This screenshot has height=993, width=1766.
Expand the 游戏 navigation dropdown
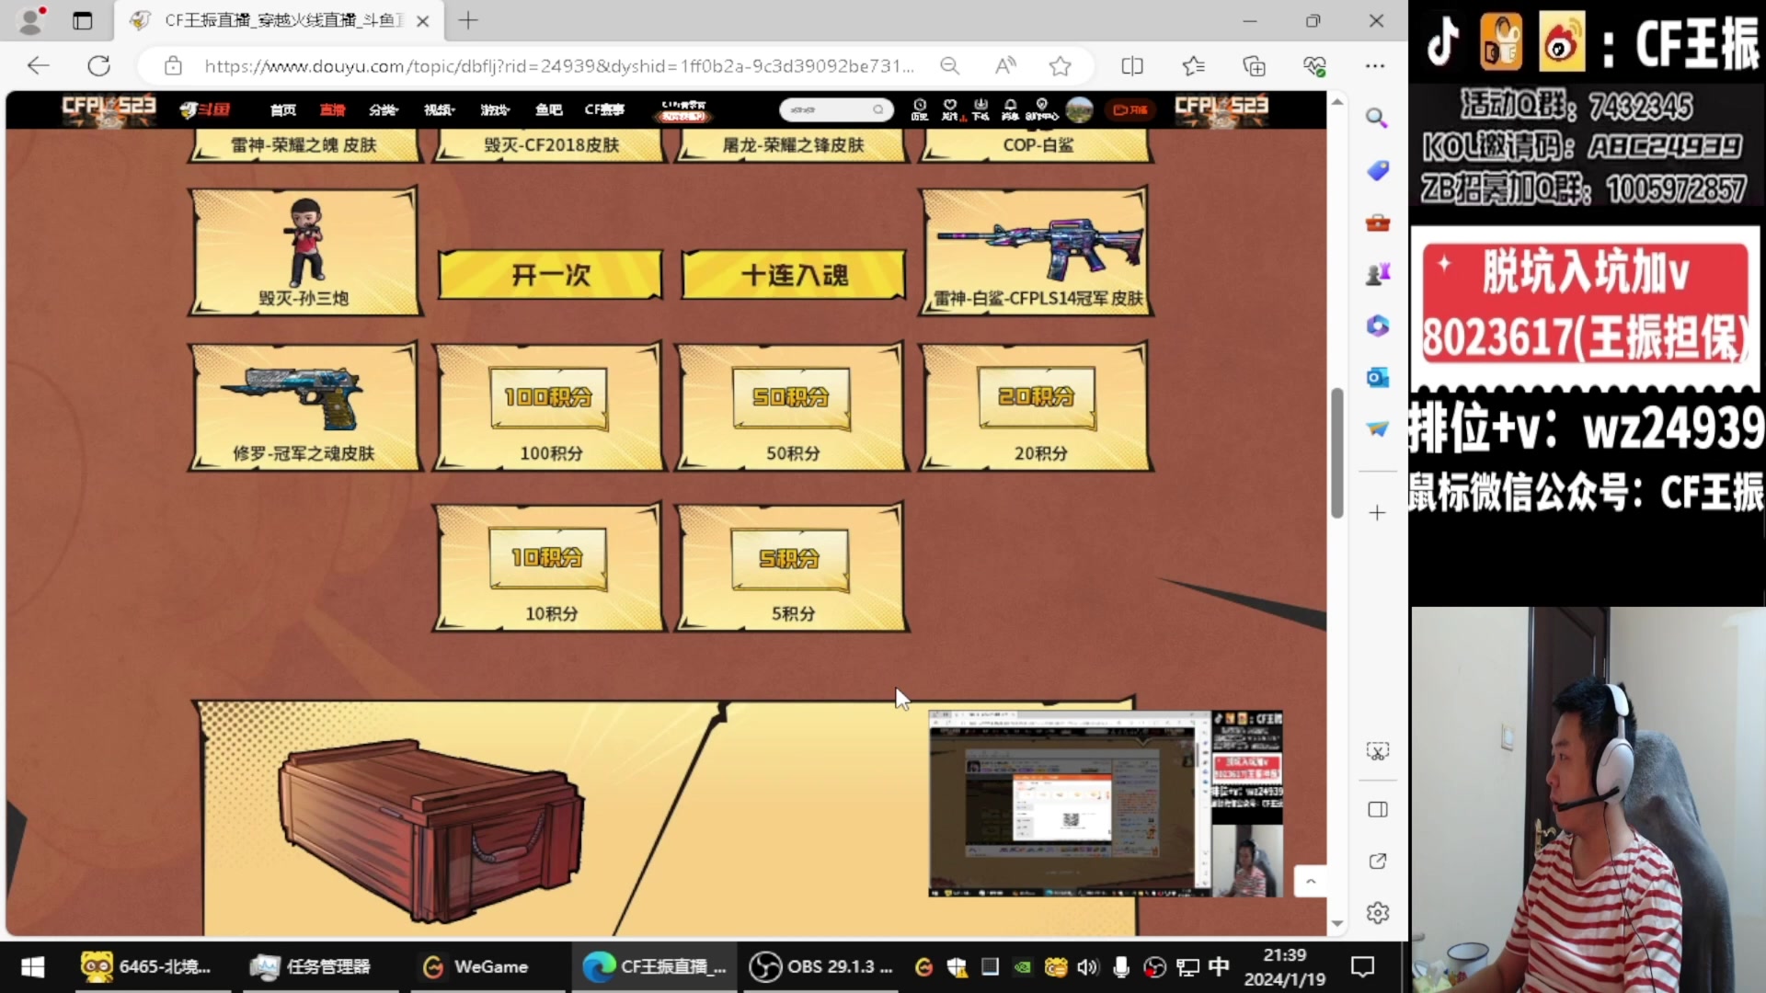click(494, 110)
